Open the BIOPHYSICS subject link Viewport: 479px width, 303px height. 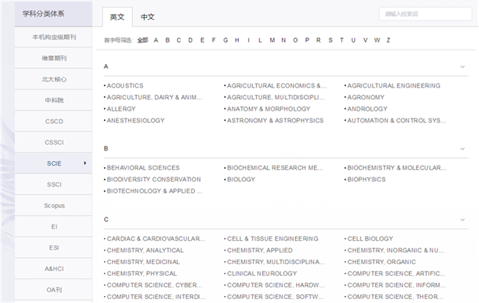coord(366,180)
